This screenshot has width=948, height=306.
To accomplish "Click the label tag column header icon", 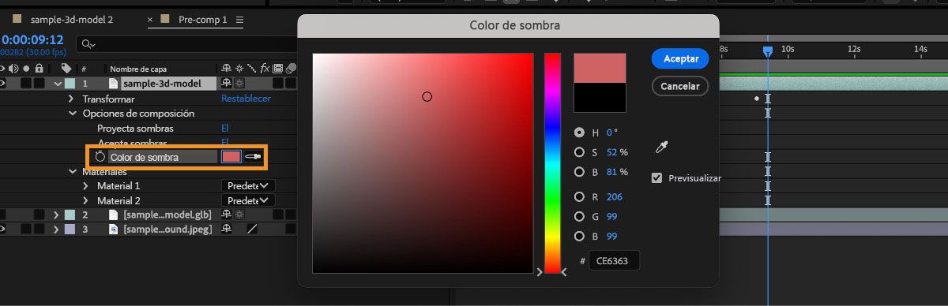I will pos(66,69).
